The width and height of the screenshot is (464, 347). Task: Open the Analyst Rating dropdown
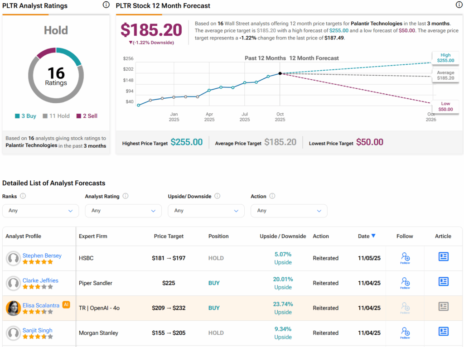click(x=123, y=211)
